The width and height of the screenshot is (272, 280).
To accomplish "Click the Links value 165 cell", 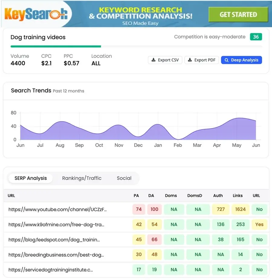I will coord(240,240).
